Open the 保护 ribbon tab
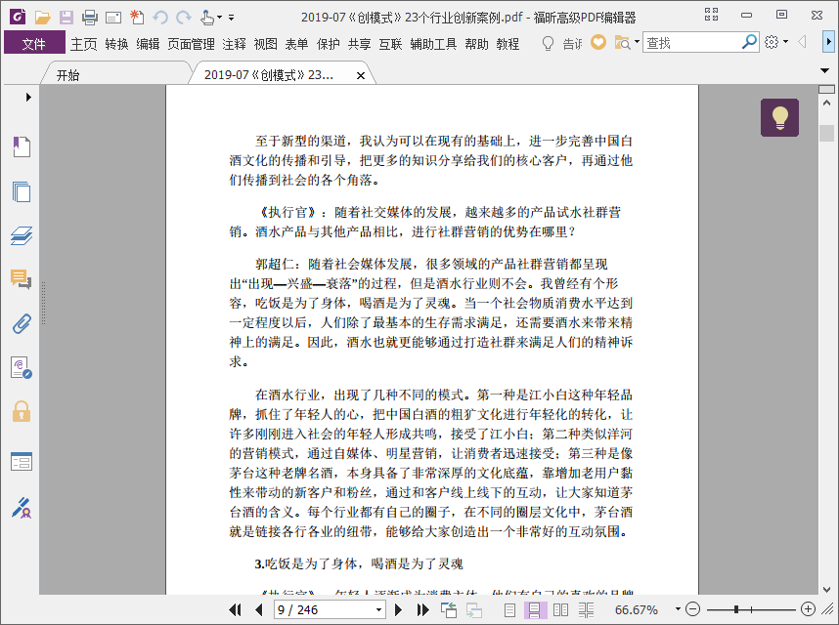The width and height of the screenshot is (839, 625). point(328,44)
